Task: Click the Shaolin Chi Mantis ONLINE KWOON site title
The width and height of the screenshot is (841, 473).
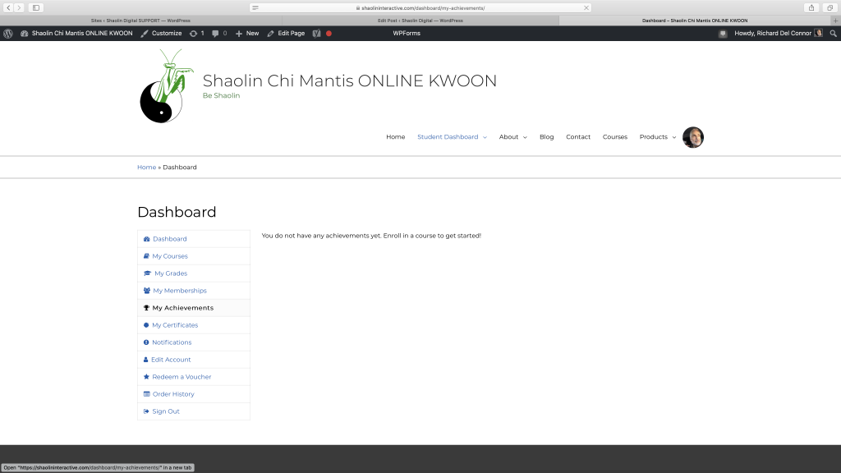Action: tap(350, 80)
